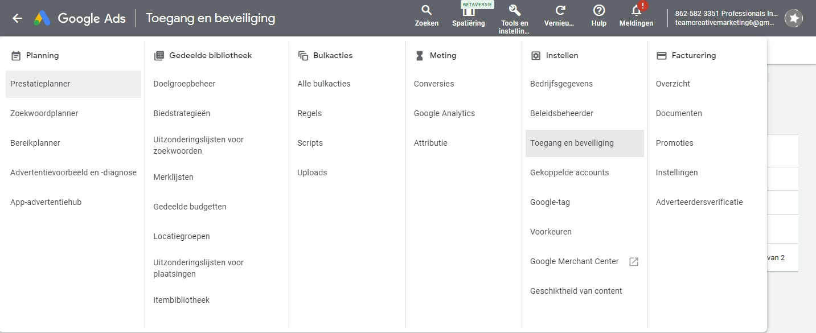Click the external link icon beside Merchant Center
The image size is (816, 333).
point(634,262)
